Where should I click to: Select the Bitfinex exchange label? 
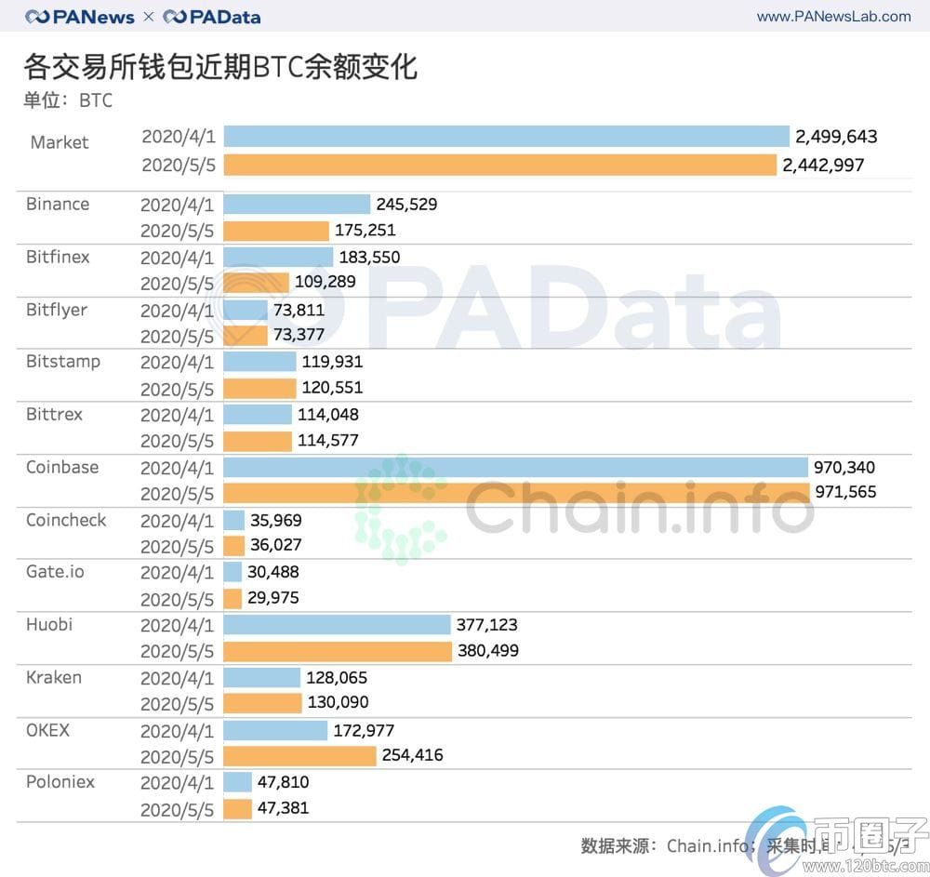tap(58, 257)
